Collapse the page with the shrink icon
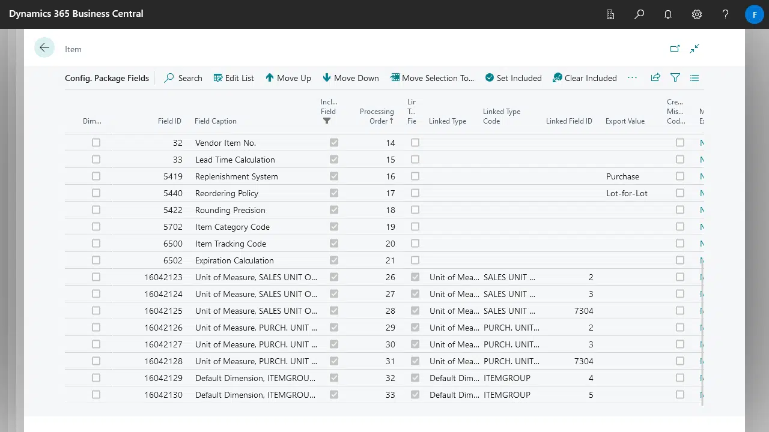The width and height of the screenshot is (769, 432). (695, 49)
